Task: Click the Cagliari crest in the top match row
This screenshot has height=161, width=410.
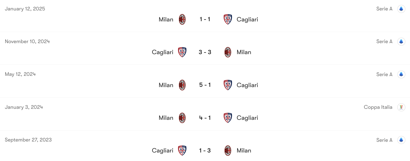Action: pyautogui.click(x=228, y=19)
